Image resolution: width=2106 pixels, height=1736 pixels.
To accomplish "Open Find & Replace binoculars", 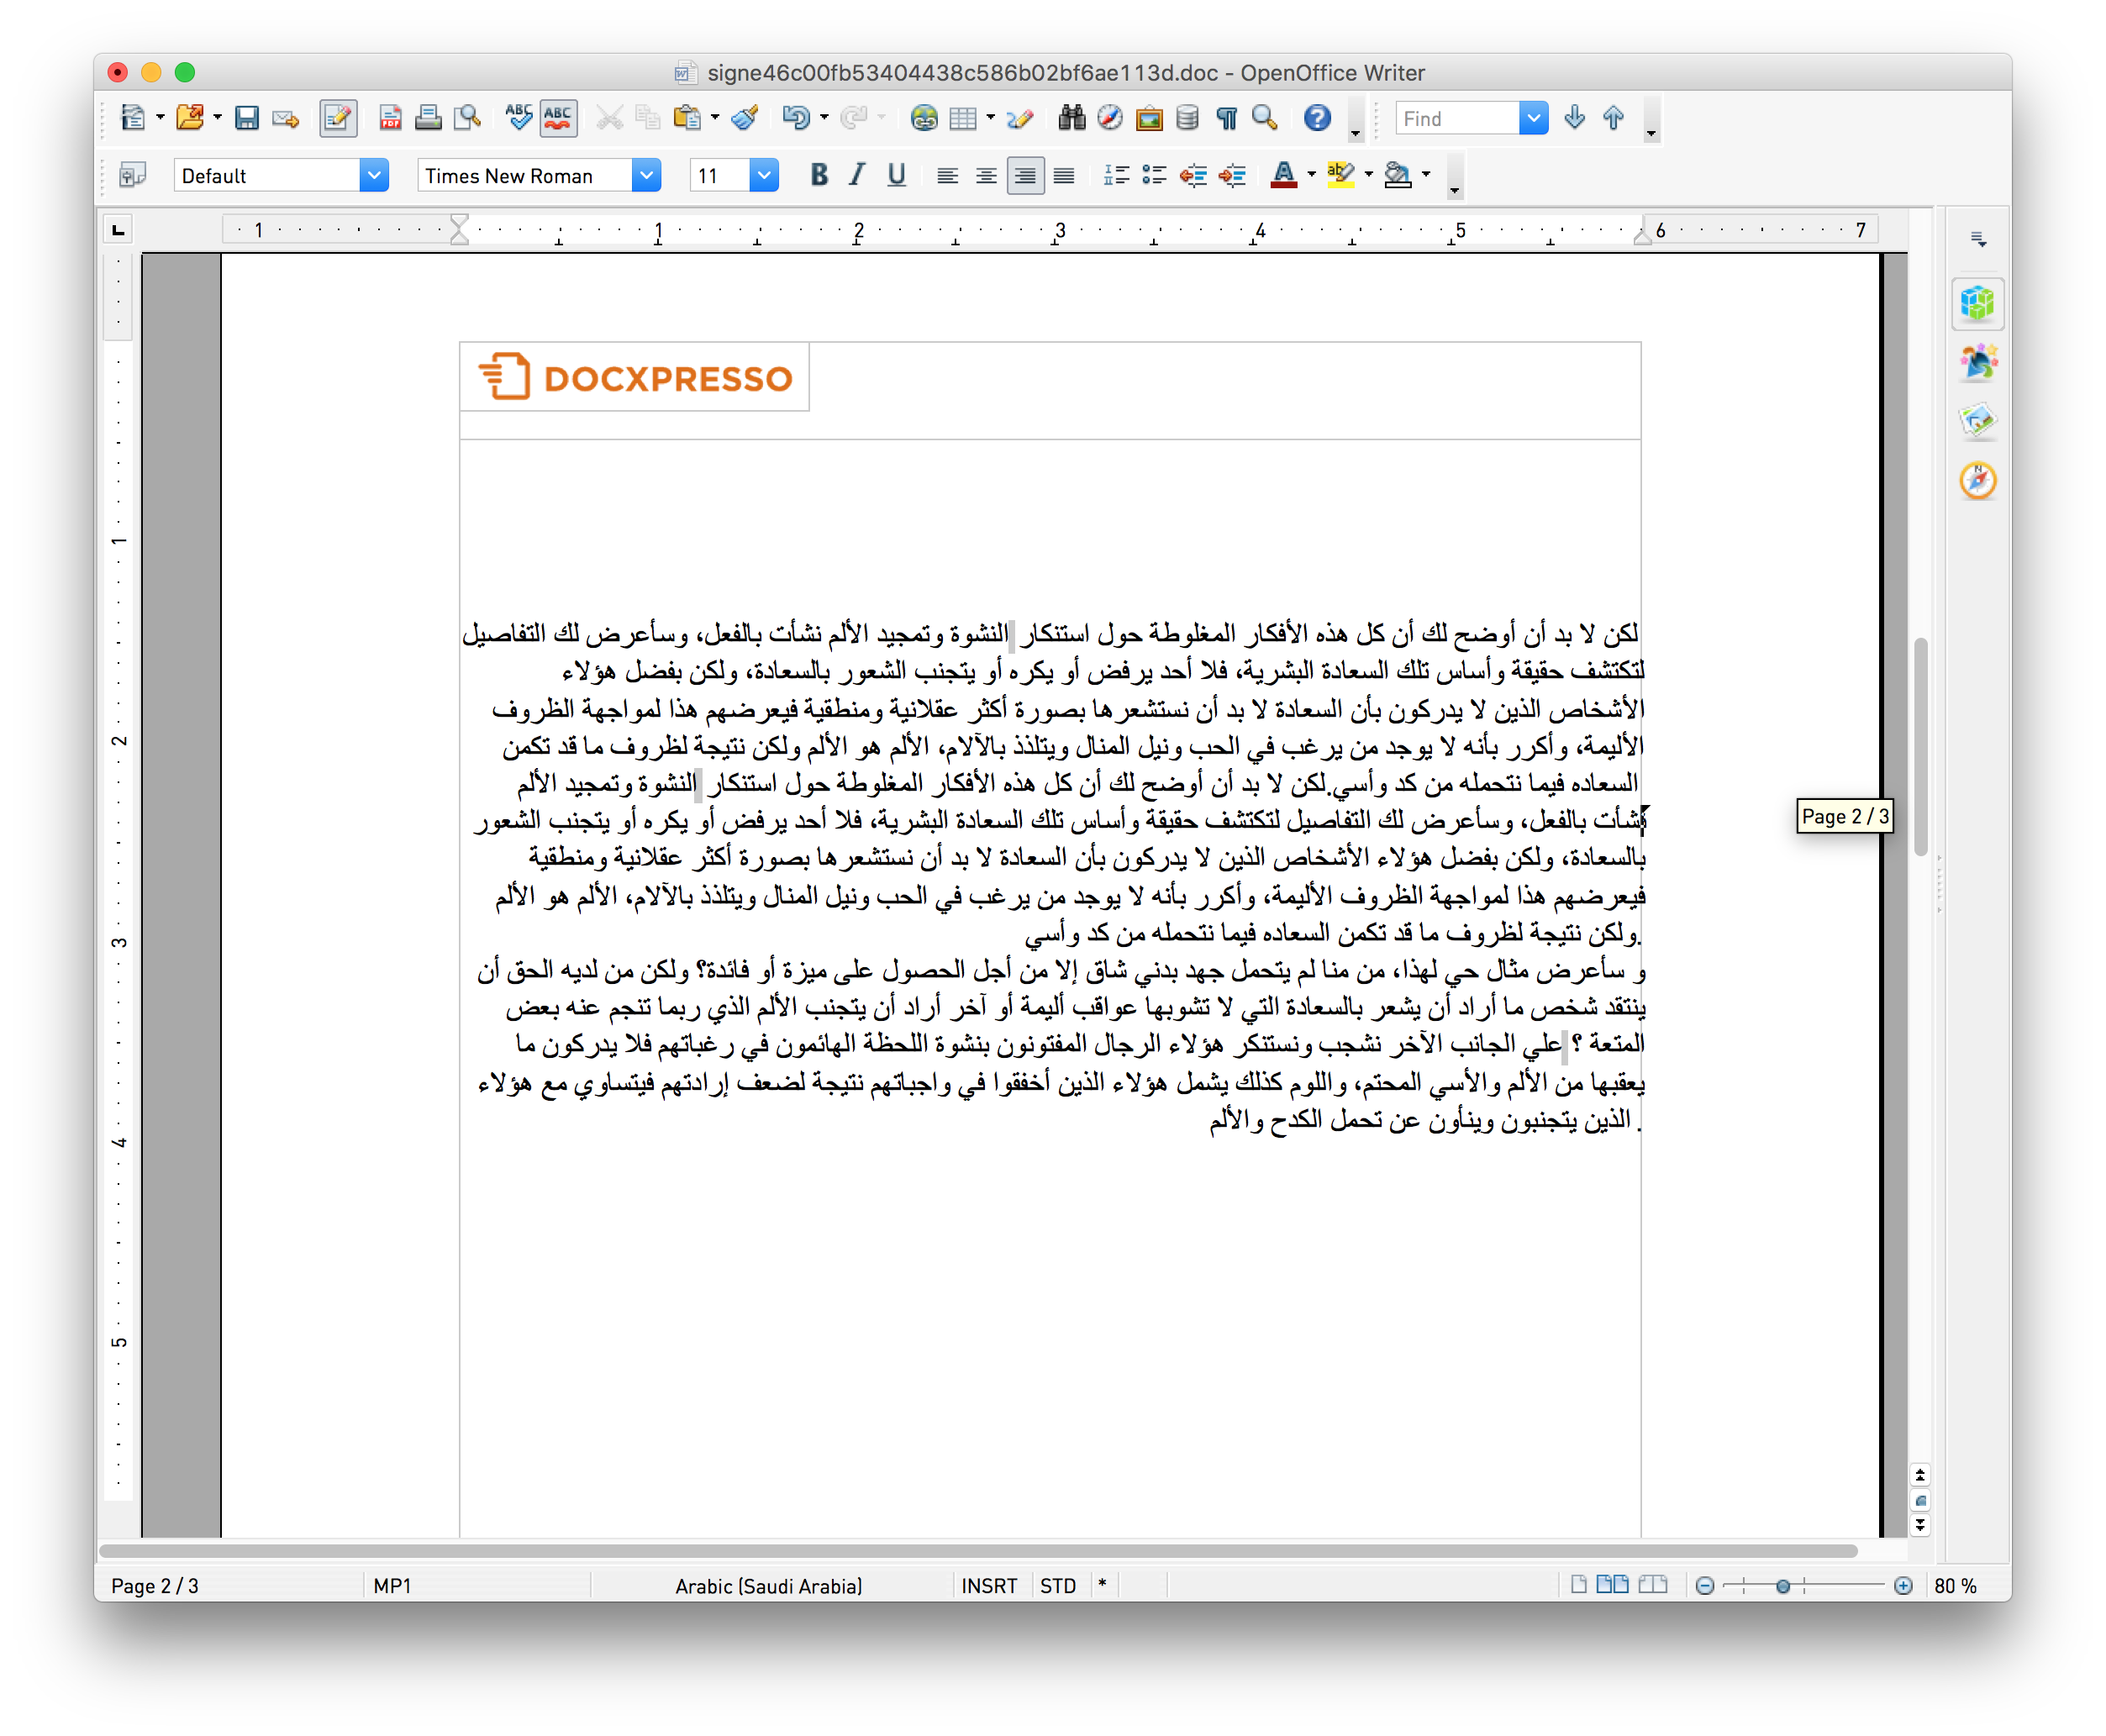I will tap(1071, 118).
